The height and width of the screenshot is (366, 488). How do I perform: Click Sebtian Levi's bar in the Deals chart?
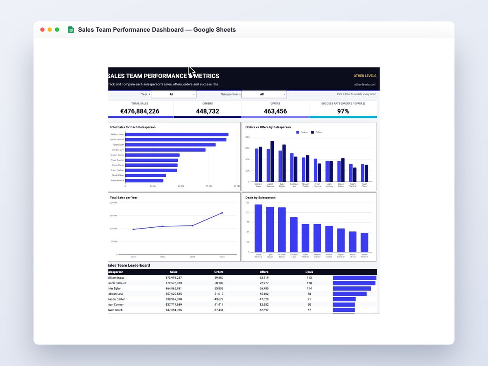[294, 235]
